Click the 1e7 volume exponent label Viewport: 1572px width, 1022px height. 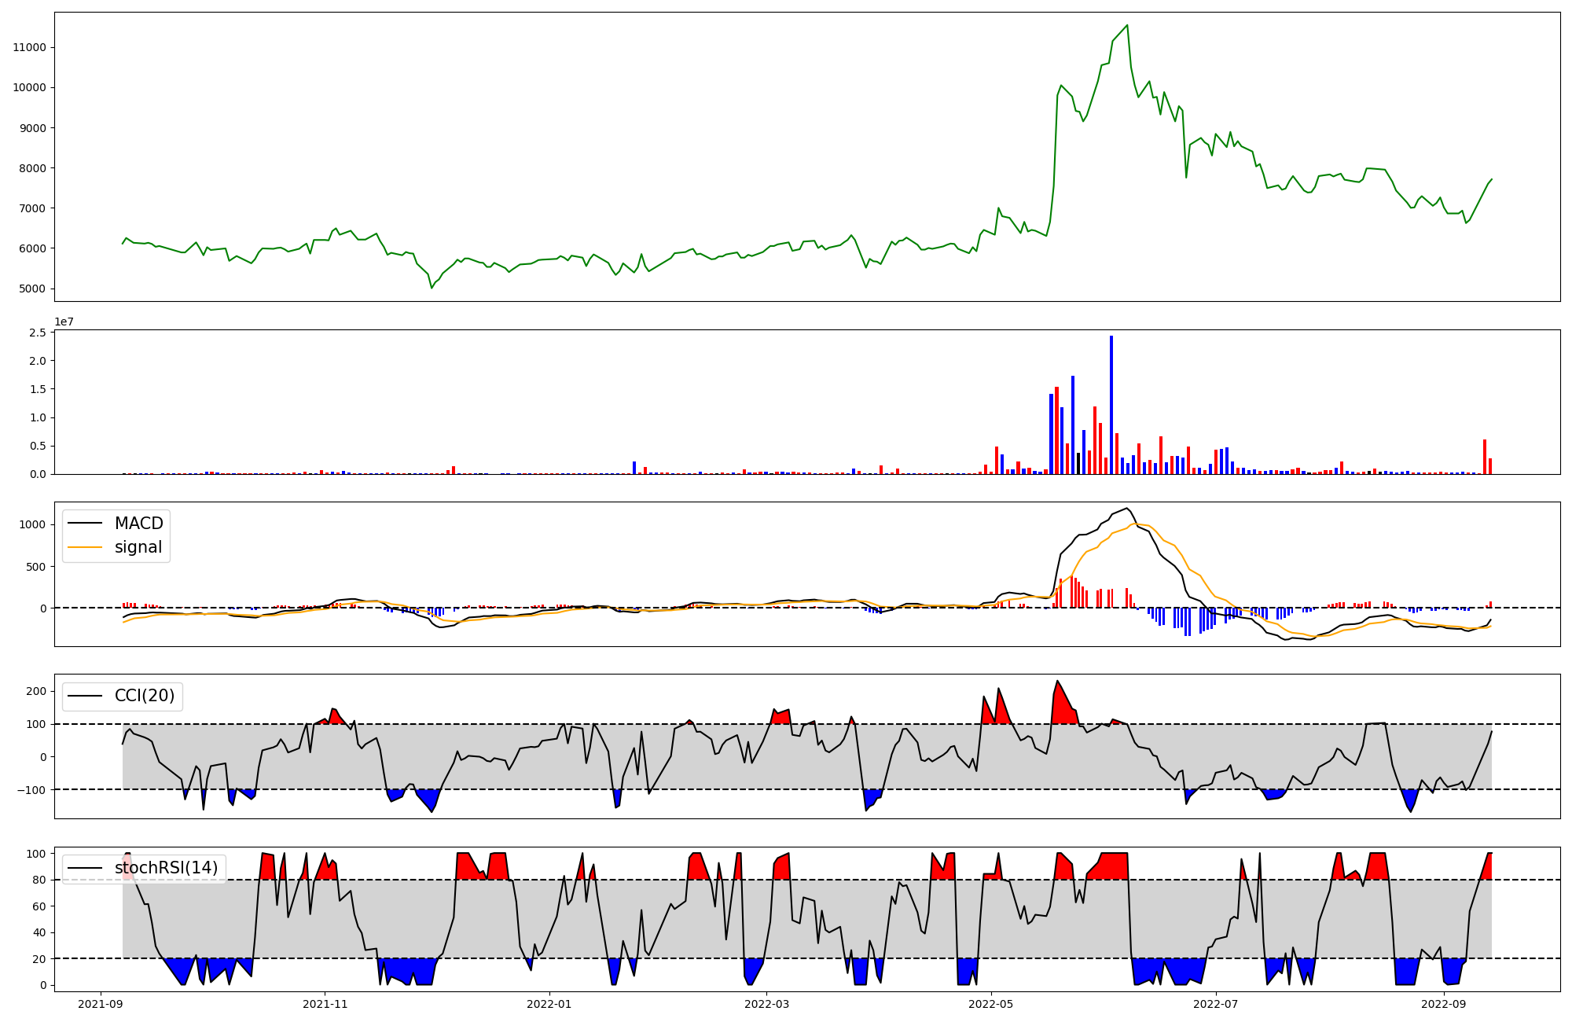64,322
